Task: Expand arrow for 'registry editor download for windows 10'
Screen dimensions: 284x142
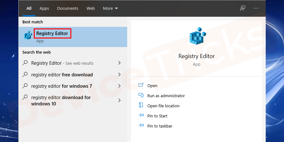Action: coord(119,100)
